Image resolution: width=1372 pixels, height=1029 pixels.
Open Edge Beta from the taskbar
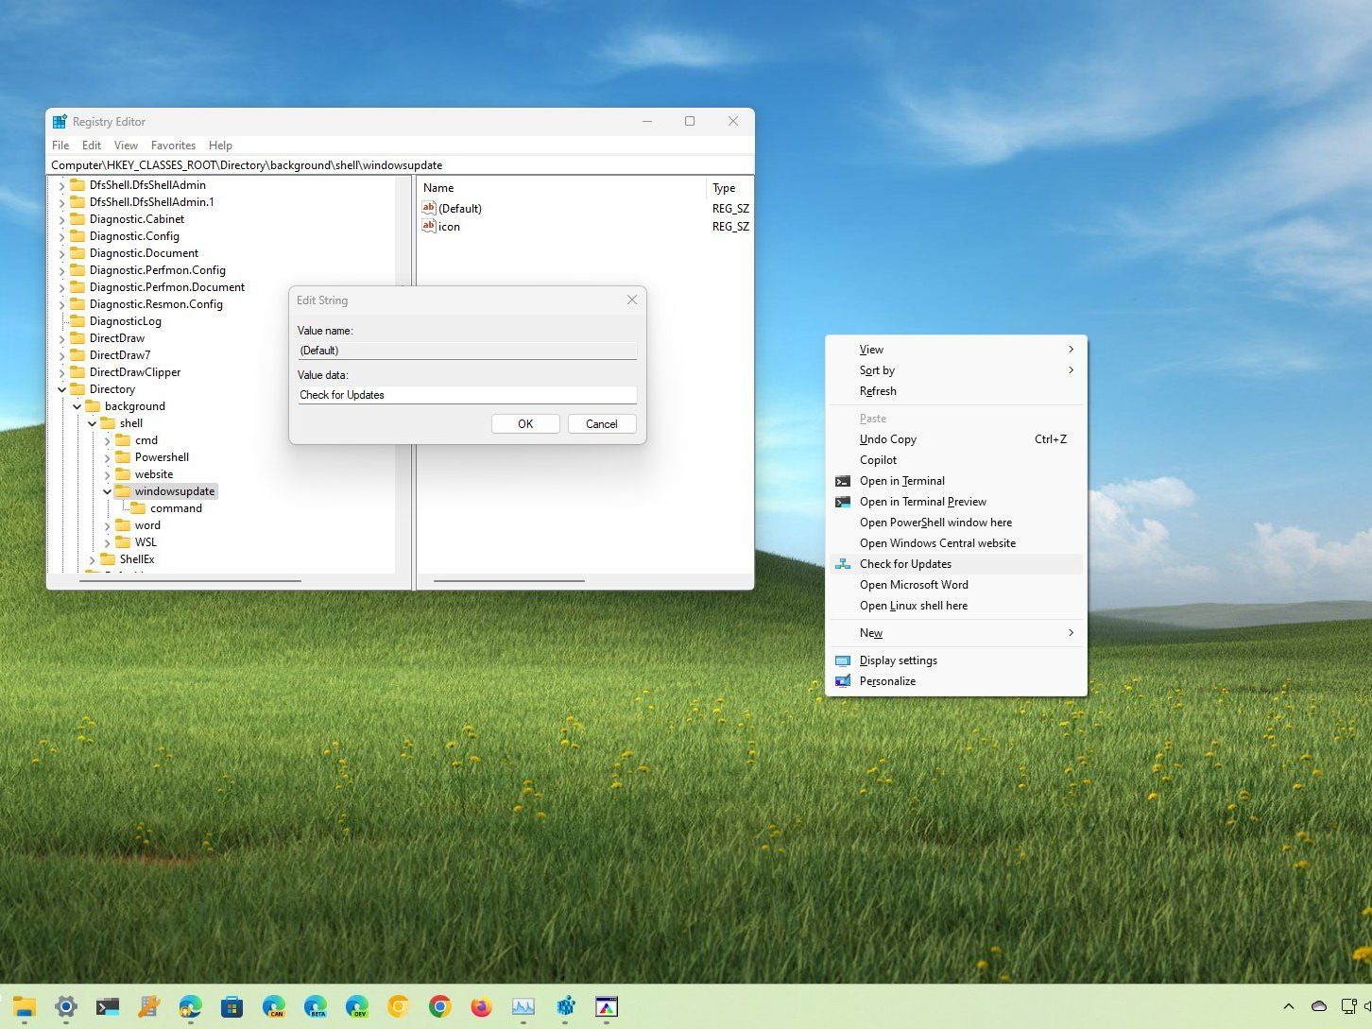pyautogui.click(x=316, y=1007)
